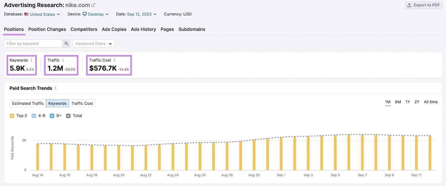This screenshot has height=186, width=446.
Task: Click the 5.9K keywords value
Action: point(17,68)
